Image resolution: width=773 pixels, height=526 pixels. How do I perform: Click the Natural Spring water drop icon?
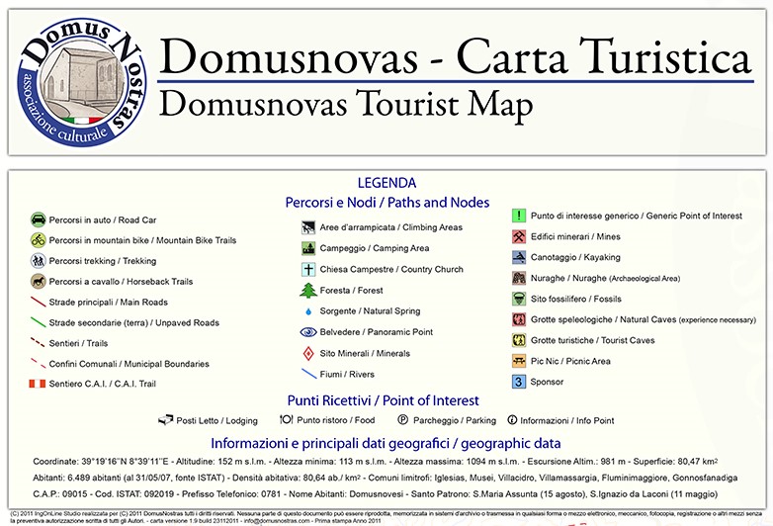[308, 311]
